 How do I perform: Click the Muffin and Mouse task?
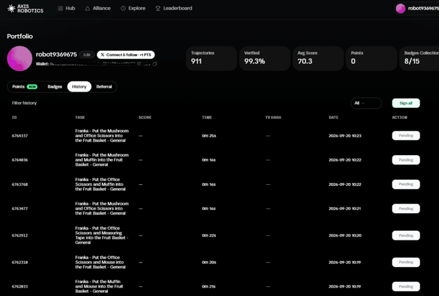tap(99, 286)
